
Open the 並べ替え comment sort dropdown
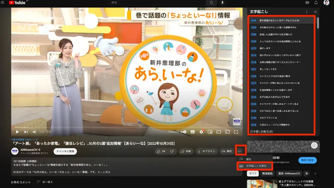(45, 182)
